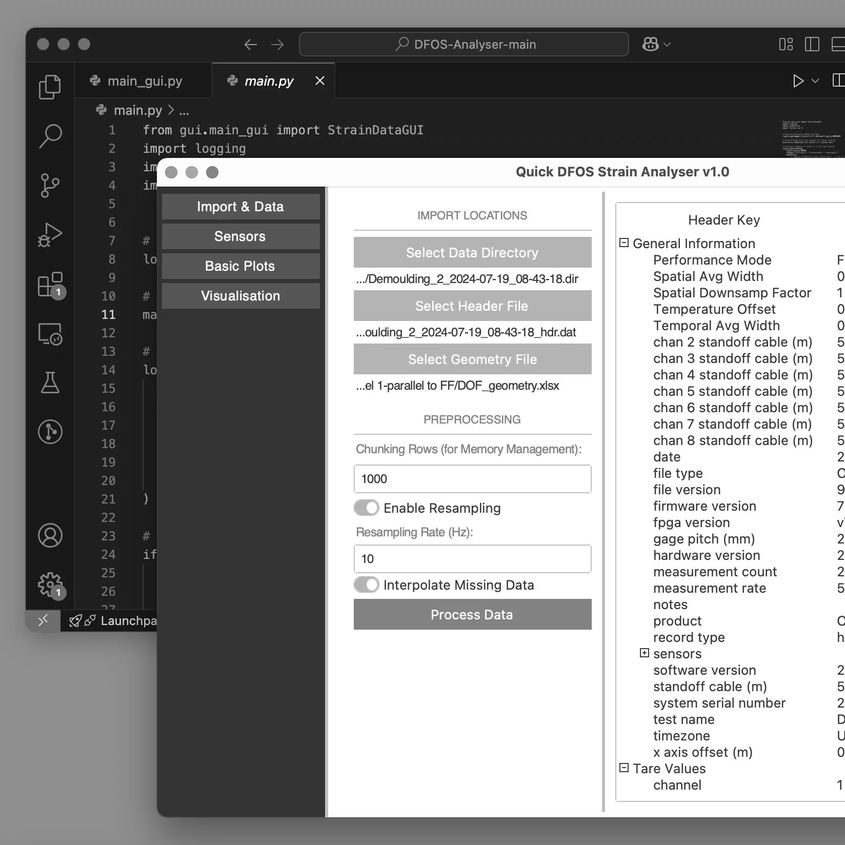The image size is (845, 845).
Task: Switch to the main_gui.py editor tab
Action: point(143,81)
